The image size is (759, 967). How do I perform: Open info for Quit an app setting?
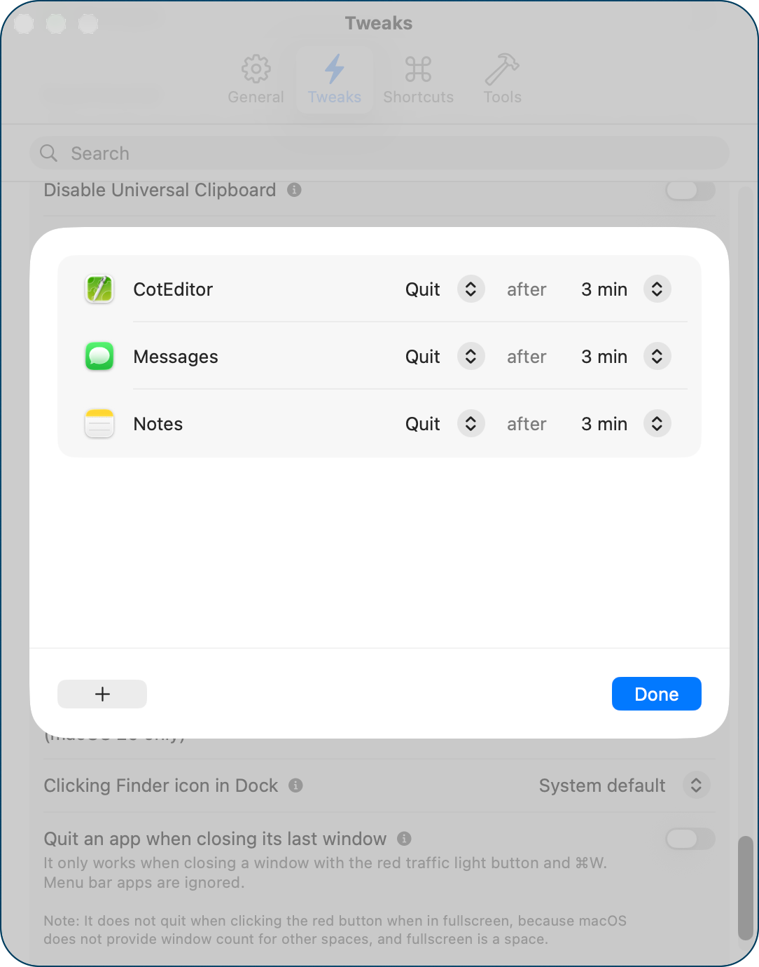[x=404, y=839]
